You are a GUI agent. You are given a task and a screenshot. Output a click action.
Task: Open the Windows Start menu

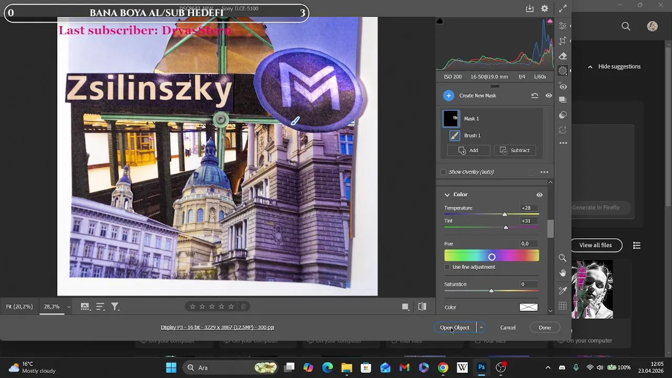click(171, 367)
